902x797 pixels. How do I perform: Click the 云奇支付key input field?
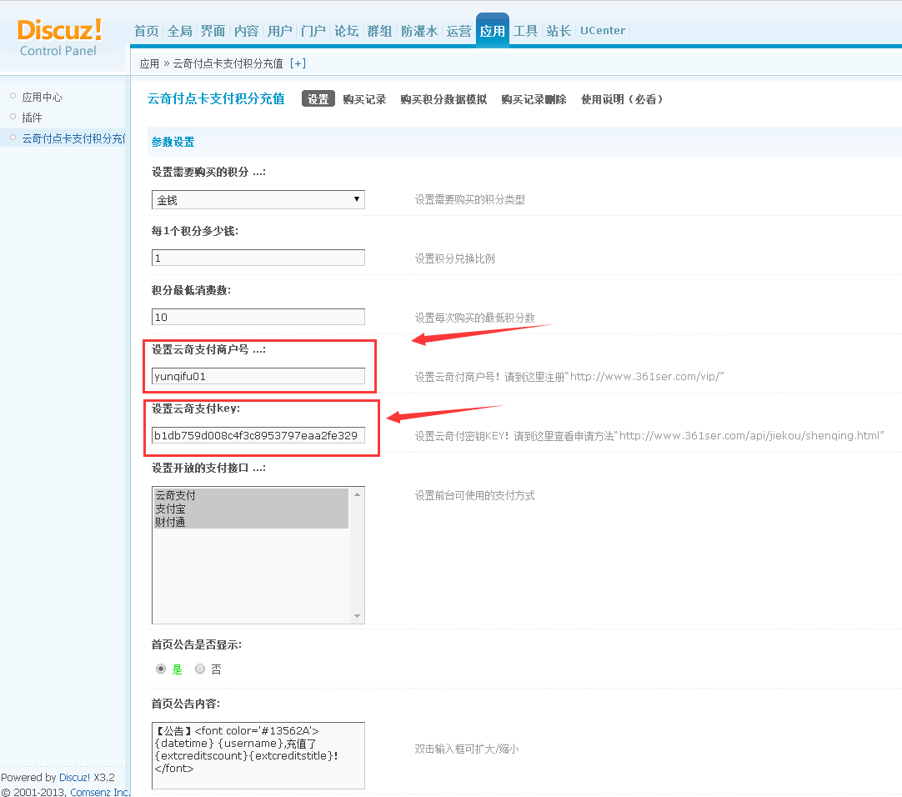pyautogui.click(x=258, y=436)
